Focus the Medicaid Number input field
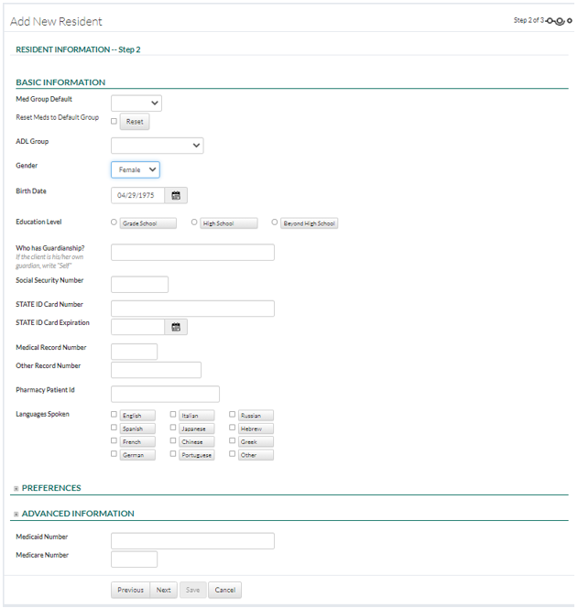 point(192,541)
